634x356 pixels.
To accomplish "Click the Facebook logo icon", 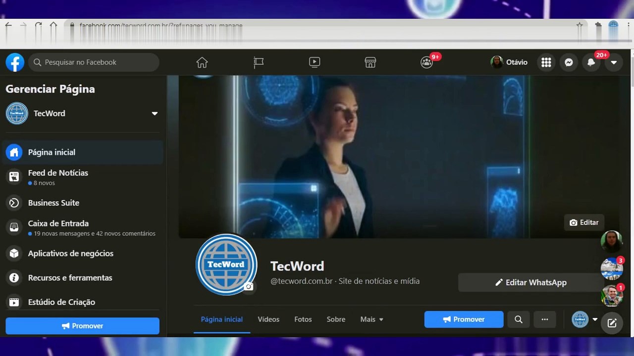I will pyautogui.click(x=15, y=62).
